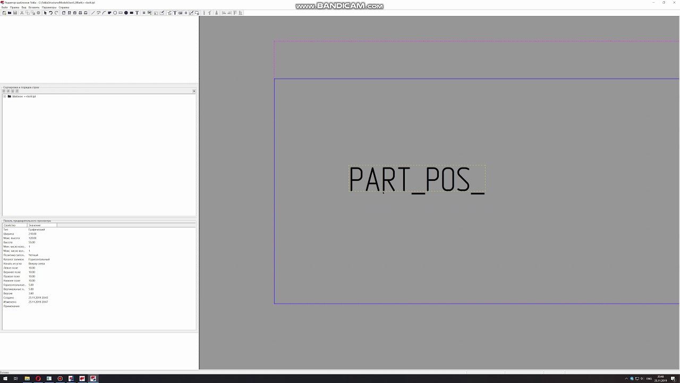Select the filled Circle drawing tool
This screenshot has width=680, height=383.
point(126,13)
